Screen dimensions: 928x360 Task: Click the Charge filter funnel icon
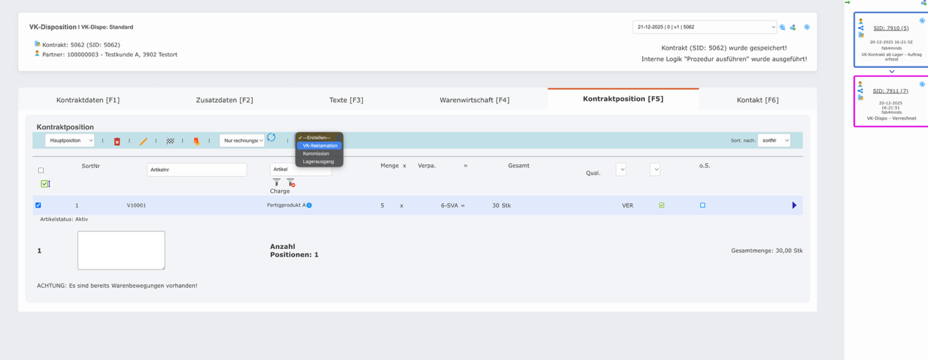tap(276, 182)
